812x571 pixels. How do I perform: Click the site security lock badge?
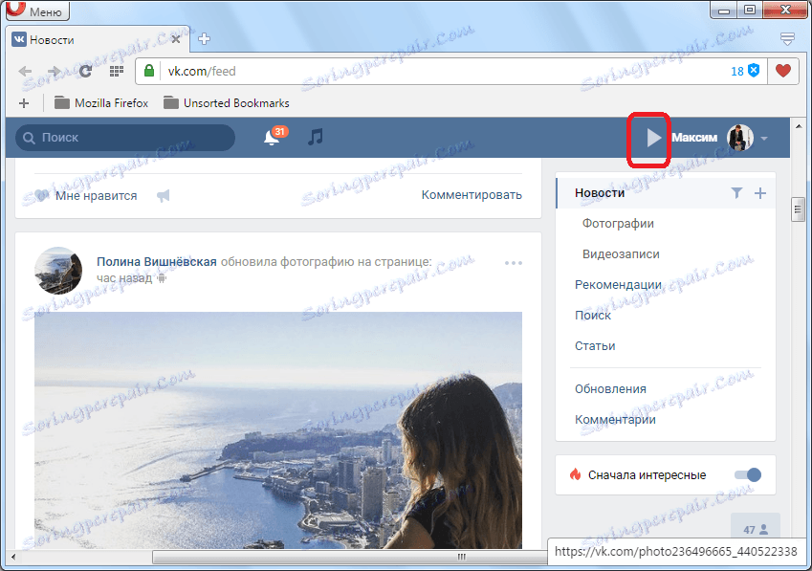click(149, 71)
